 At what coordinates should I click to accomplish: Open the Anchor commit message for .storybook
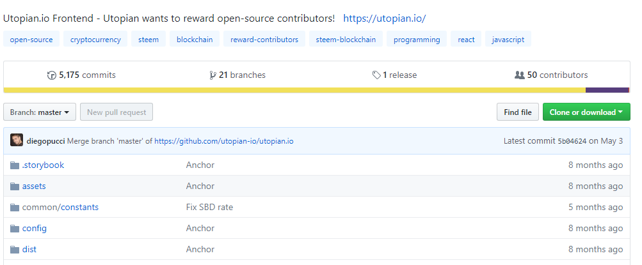coord(200,165)
